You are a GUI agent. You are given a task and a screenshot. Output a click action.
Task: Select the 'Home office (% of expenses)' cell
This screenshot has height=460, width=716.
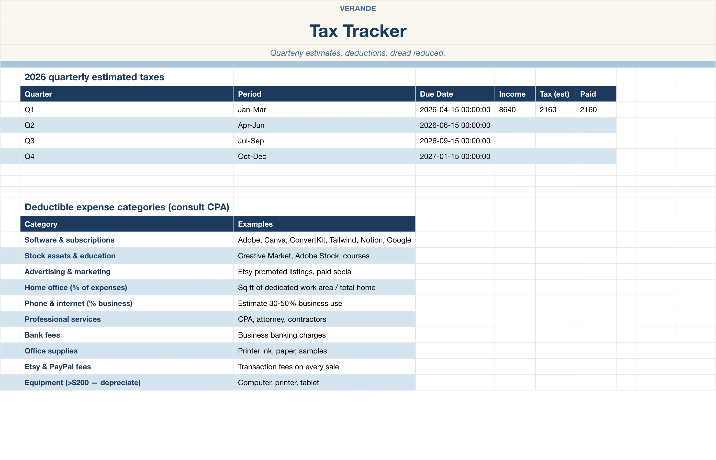127,287
